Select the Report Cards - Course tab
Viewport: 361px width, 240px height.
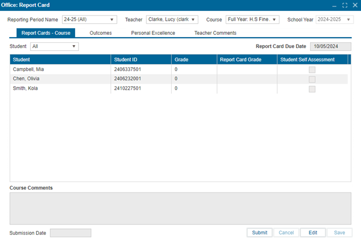point(46,33)
